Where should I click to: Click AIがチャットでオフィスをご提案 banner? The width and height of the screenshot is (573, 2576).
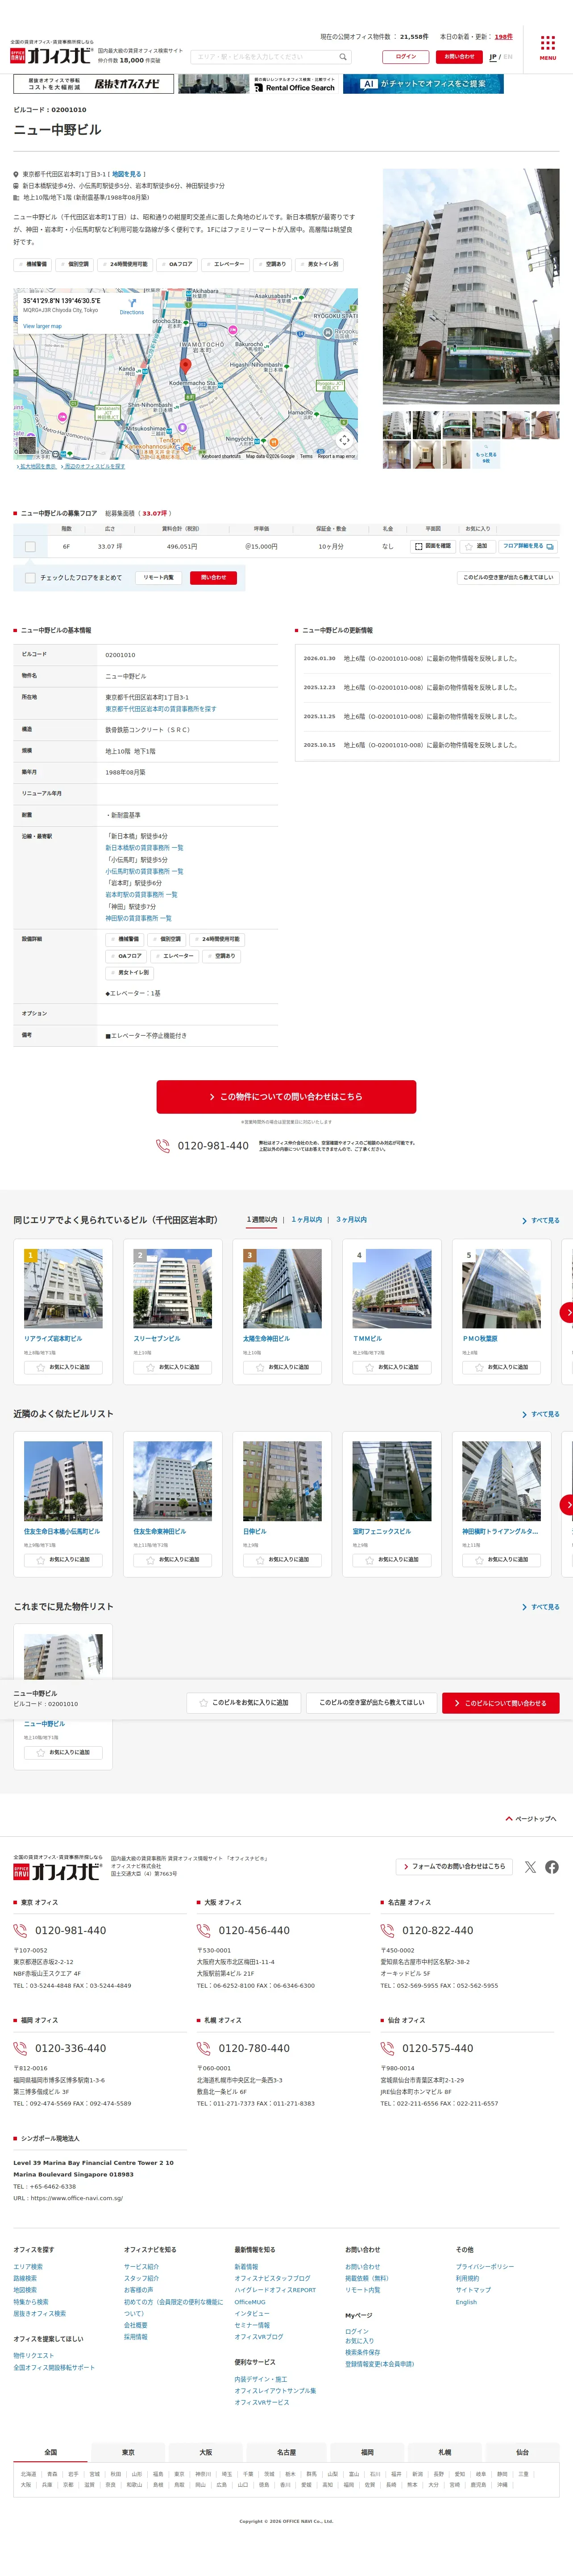coord(423,84)
